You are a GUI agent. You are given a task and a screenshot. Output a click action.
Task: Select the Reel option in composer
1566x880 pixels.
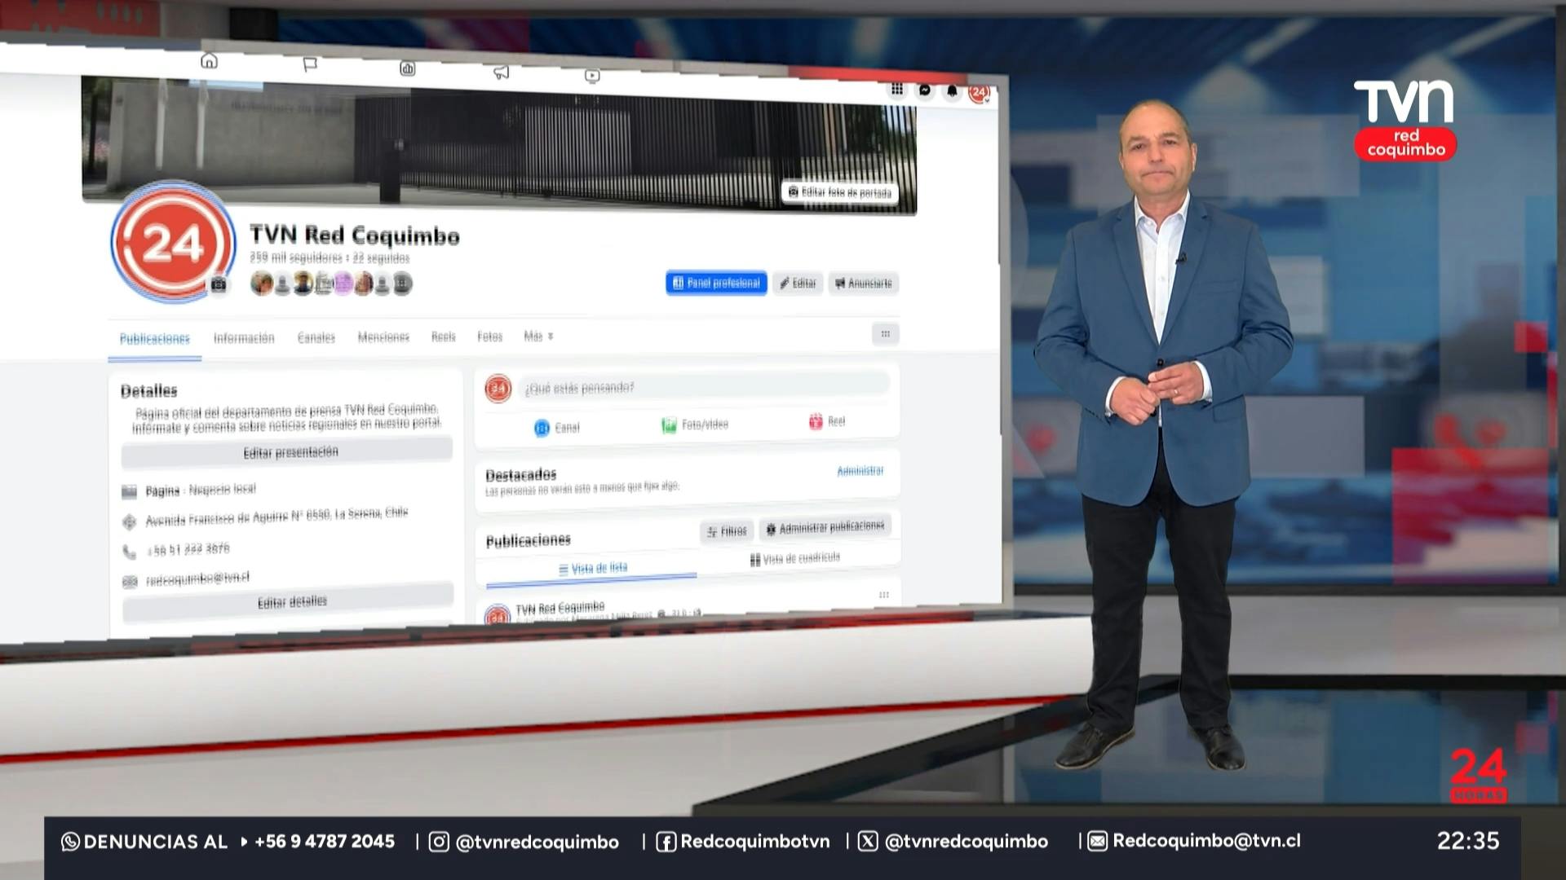(x=827, y=421)
